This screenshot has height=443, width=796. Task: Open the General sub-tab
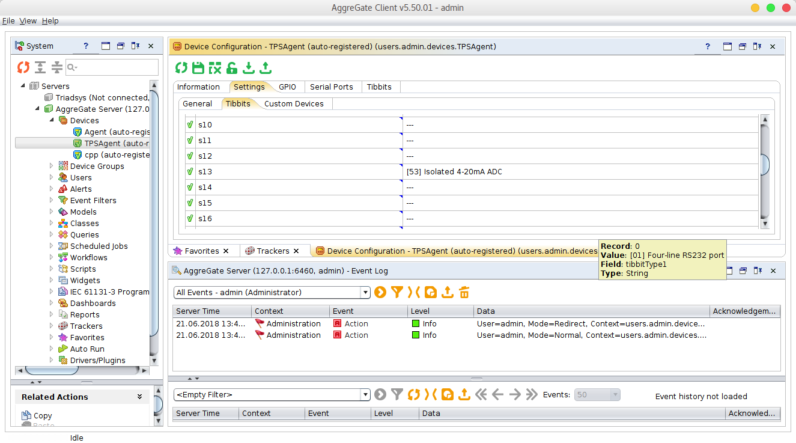pyautogui.click(x=198, y=103)
